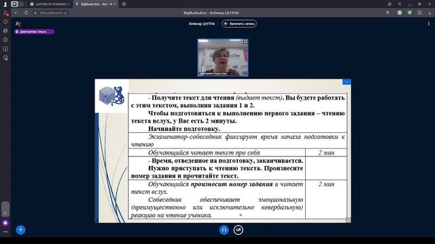Click the plus icon in the sidebar panel
This screenshot has width=435, height=244.
5,213
